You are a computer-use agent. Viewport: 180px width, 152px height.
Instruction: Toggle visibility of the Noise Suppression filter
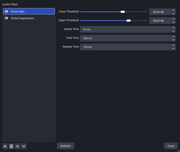click(x=6, y=18)
